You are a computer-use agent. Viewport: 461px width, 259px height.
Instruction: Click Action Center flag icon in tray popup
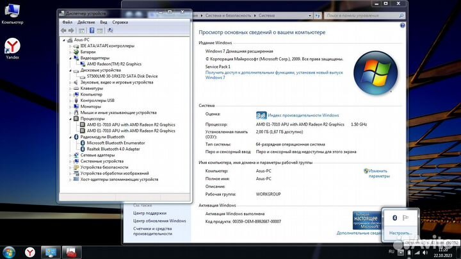pos(405,218)
